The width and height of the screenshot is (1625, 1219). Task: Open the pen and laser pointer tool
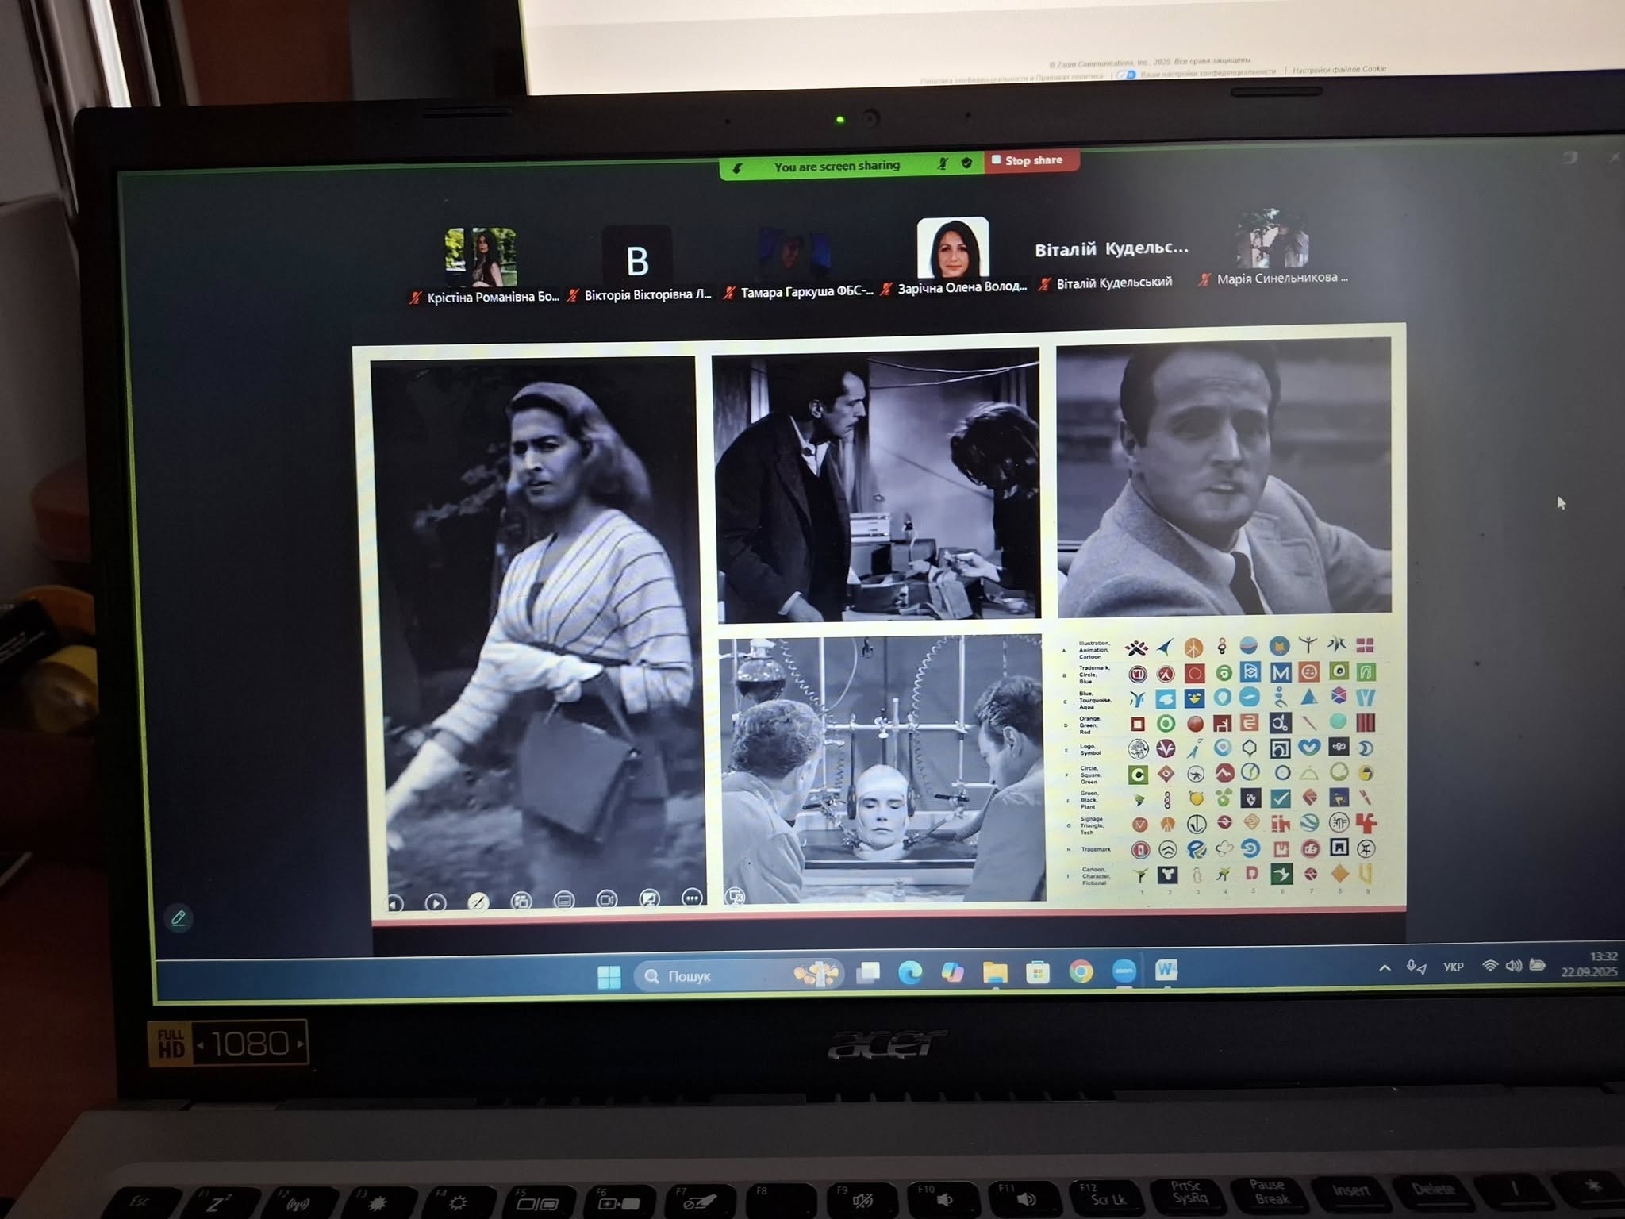click(x=478, y=902)
